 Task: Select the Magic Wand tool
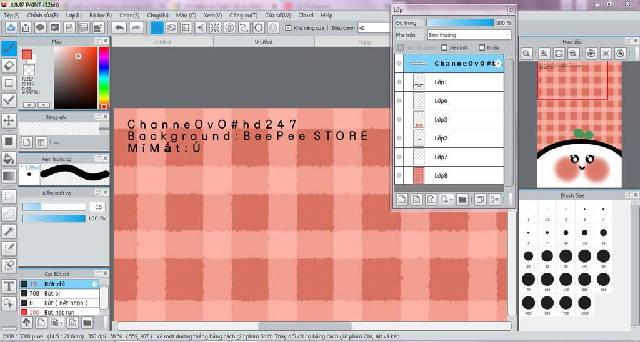coord(9,231)
